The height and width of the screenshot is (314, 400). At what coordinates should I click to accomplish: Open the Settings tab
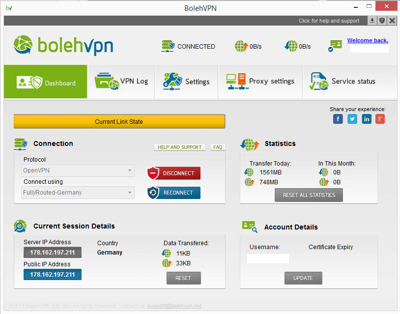pyautogui.click(x=186, y=82)
